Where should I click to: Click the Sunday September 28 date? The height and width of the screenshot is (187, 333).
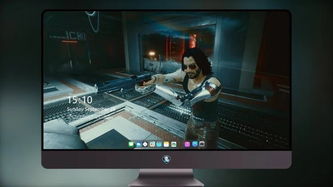pos(91,109)
